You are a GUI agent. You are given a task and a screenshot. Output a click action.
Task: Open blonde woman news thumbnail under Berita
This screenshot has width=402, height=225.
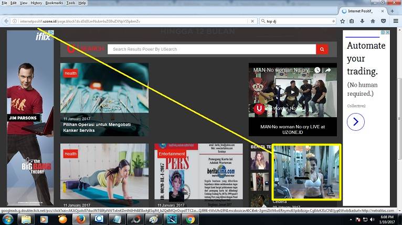pos(259,160)
